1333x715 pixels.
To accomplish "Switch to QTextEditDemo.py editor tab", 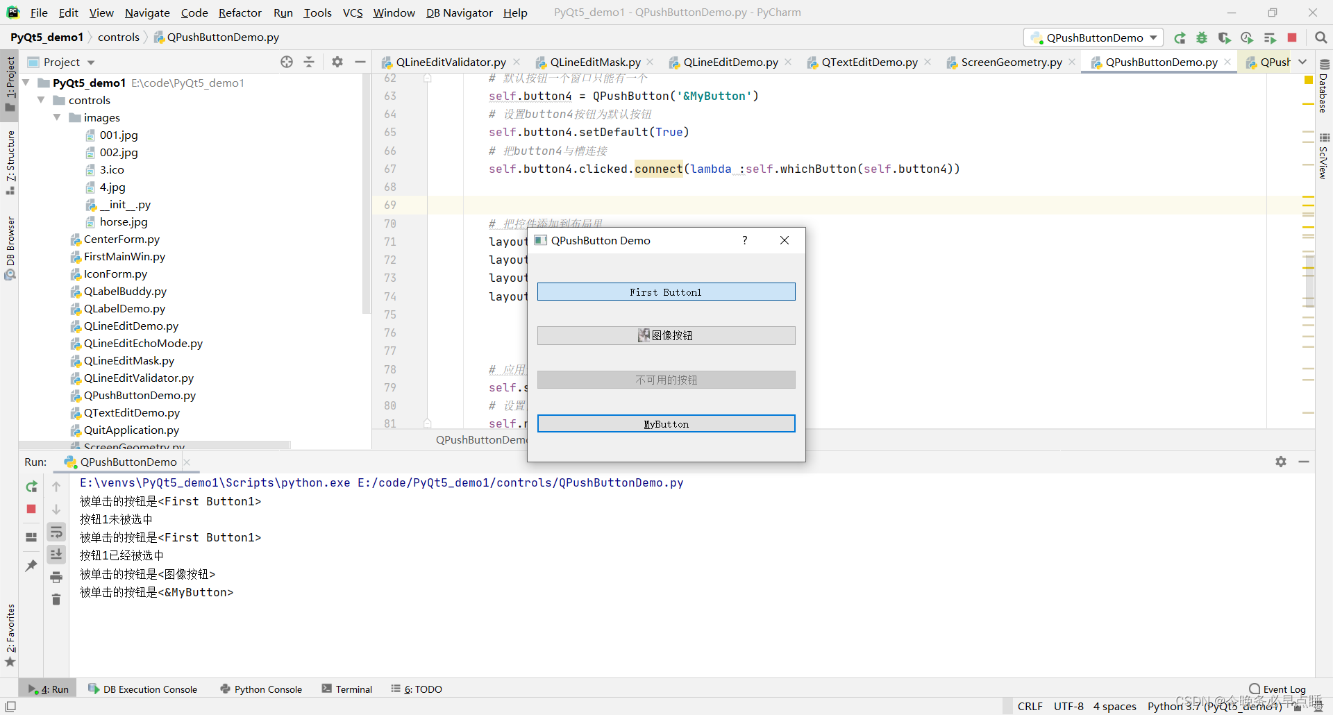I will 869,62.
